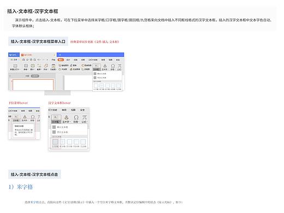Viewport: 284px width, 213px height.
Task: Open 文本框 dropdown in top screenshot ribbon
Action: coord(97,67)
